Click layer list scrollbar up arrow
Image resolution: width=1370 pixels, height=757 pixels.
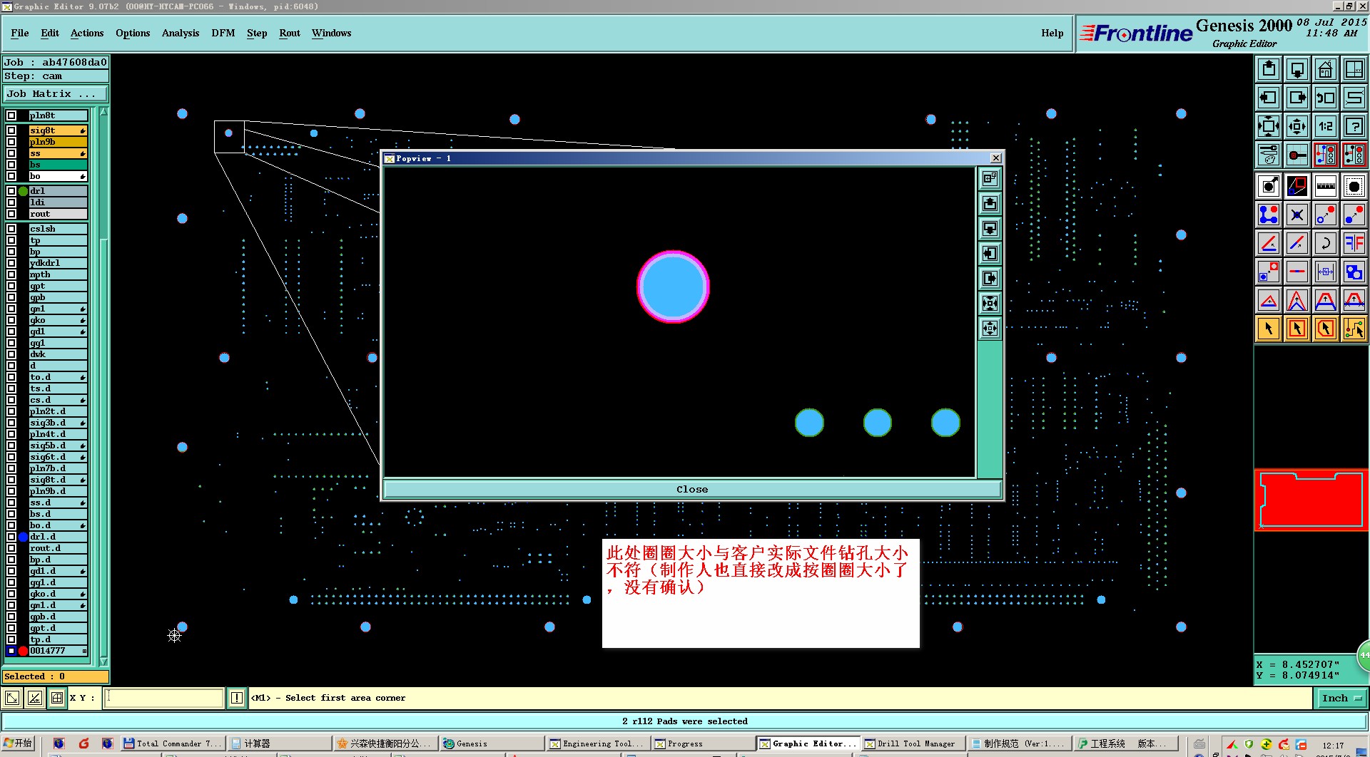click(x=103, y=111)
